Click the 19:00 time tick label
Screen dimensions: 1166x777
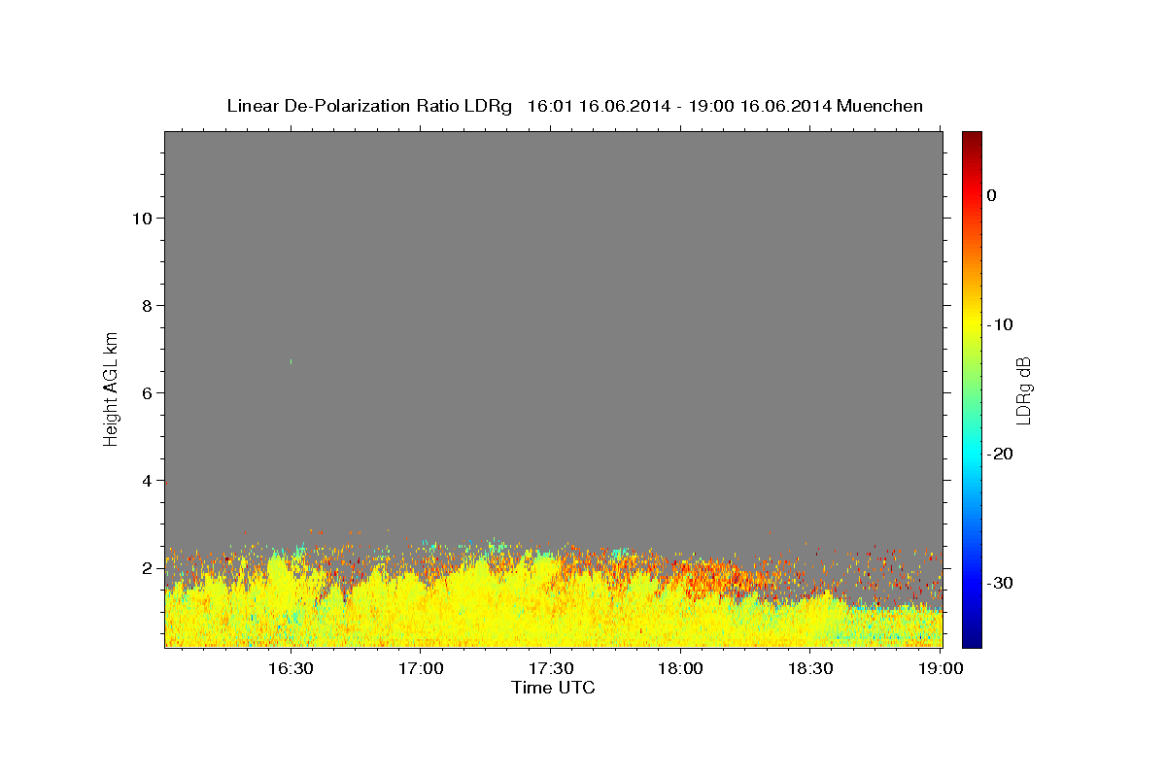tap(940, 668)
